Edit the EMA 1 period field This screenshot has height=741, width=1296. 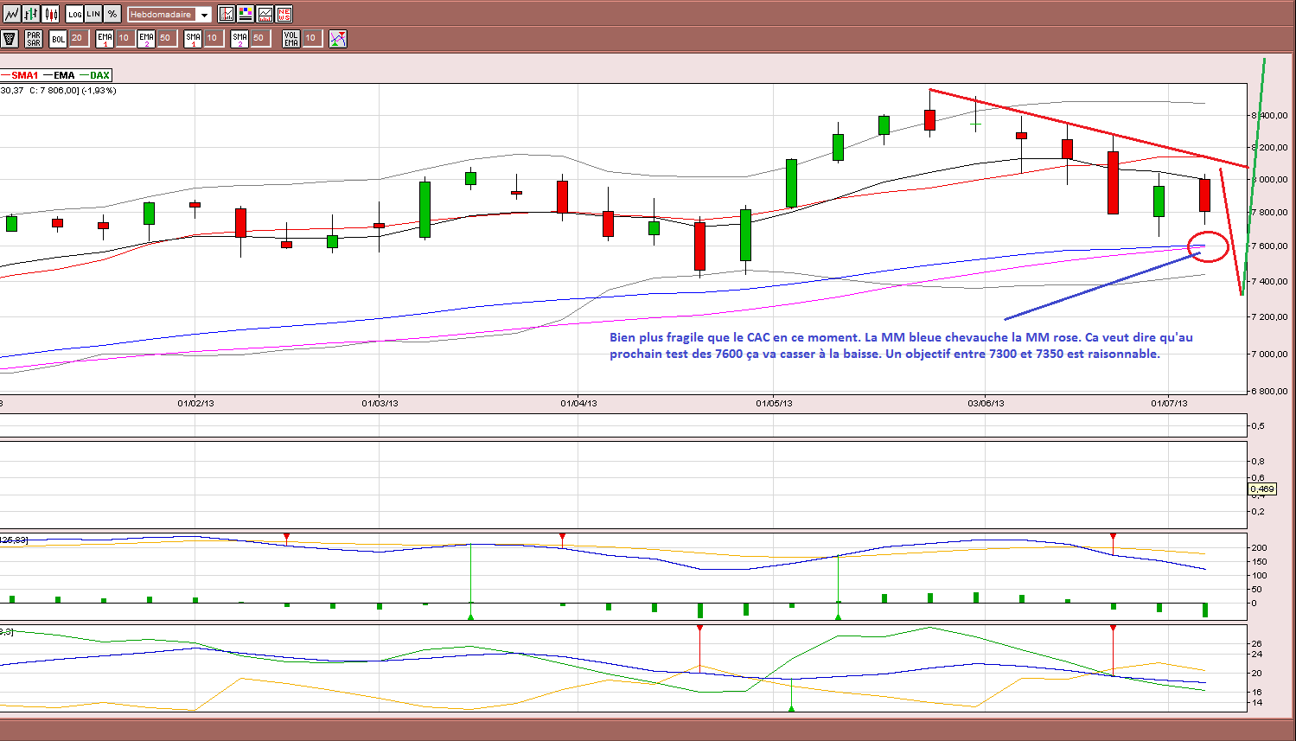click(124, 38)
